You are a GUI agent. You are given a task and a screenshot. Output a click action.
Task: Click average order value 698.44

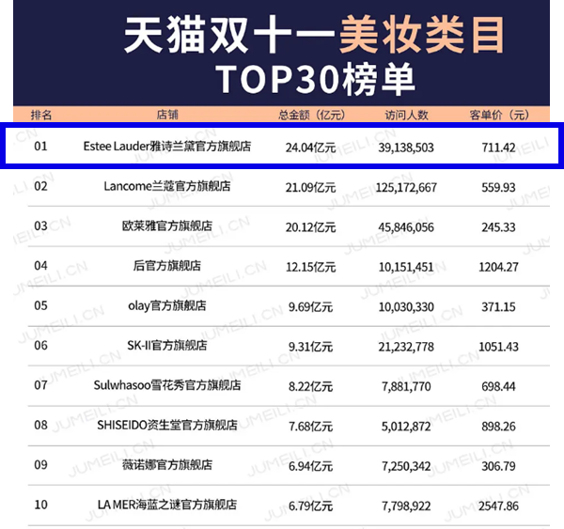498,387
